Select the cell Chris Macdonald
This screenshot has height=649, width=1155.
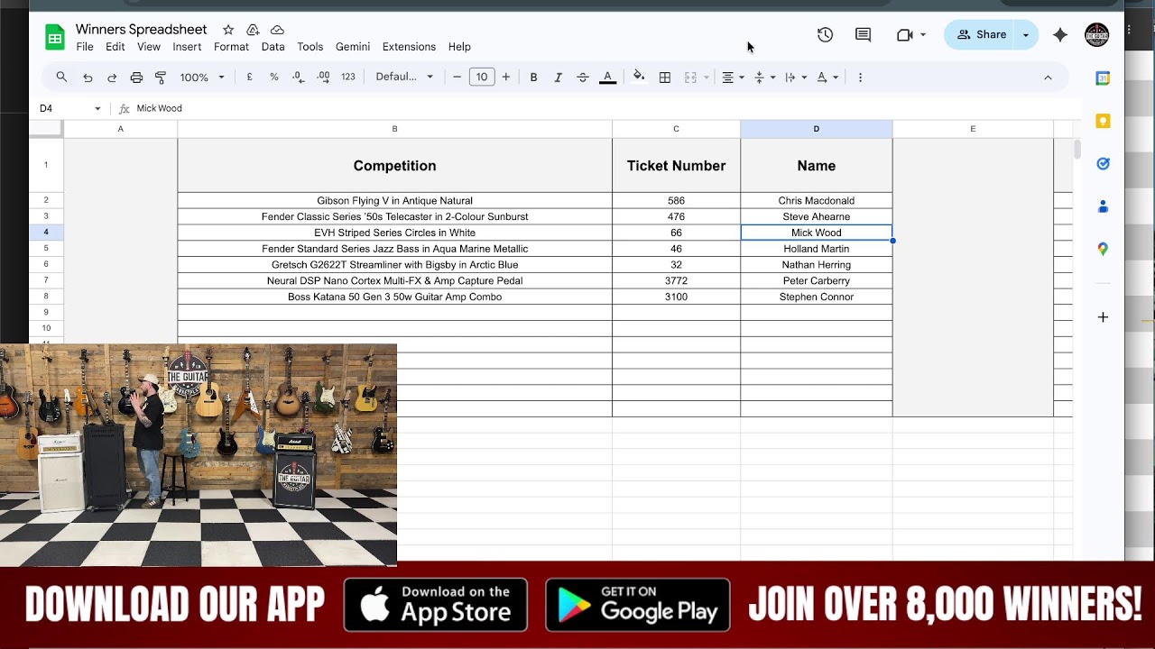817,201
